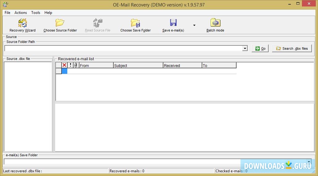This screenshot has height=176, width=318.
Task: Launch the Recovery Wizard tool
Action: tap(23, 25)
